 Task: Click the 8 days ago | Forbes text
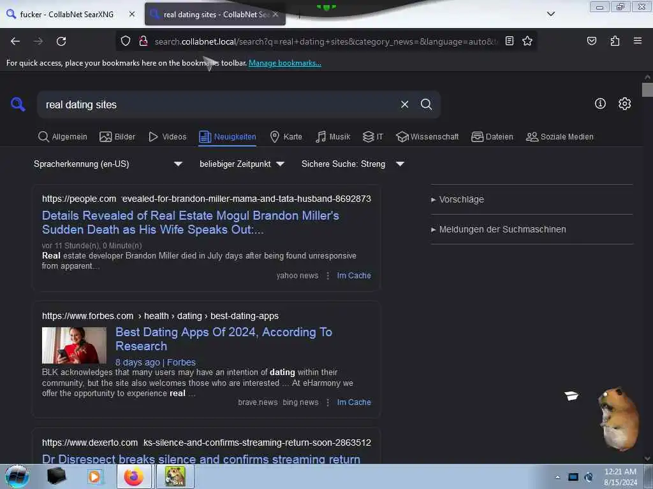156,362
